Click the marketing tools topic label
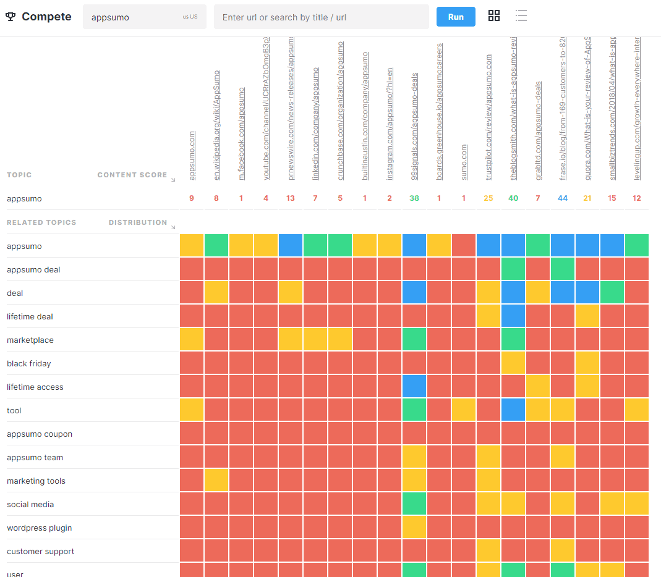The height and width of the screenshot is (577, 661). pos(36,481)
